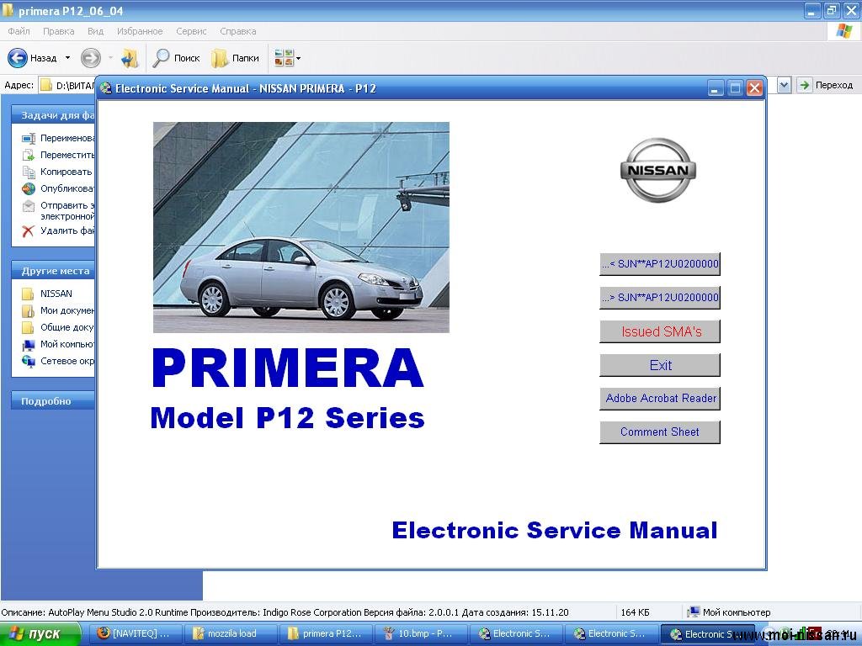Viewport: 862px width, 646px height.
Task: Collapse the Задачи для файлов panel header
Action: click(x=53, y=115)
